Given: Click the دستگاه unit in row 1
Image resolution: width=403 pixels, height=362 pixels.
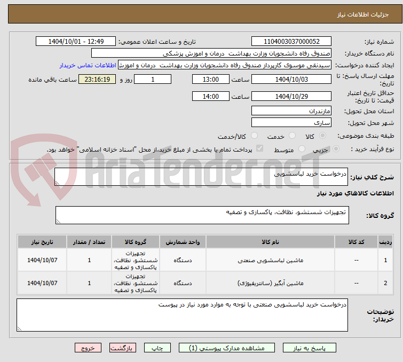Looking at the screenshot, I should click(x=183, y=260).
